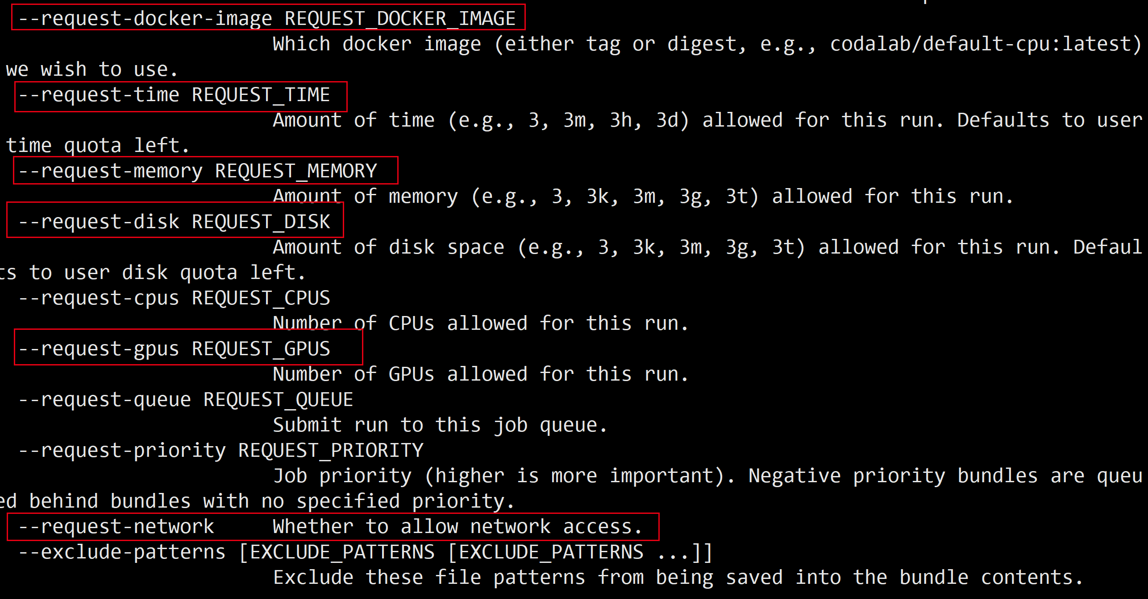The image size is (1148, 599).
Task: Click the --request-gpus option text
Action: click(99, 349)
